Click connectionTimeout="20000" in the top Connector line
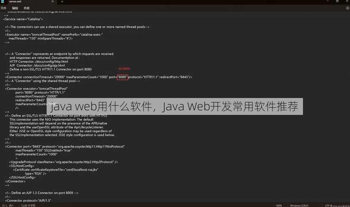The image size is (350, 207). click(44, 77)
